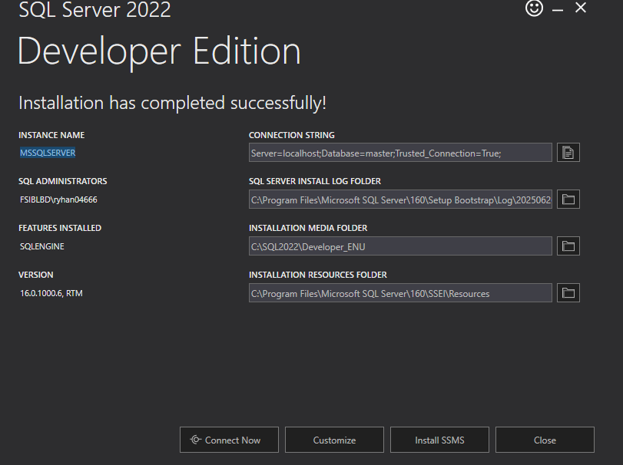Image resolution: width=623 pixels, height=465 pixels.
Task: Open the installation media folder via folder icon
Action: pyautogui.click(x=568, y=246)
